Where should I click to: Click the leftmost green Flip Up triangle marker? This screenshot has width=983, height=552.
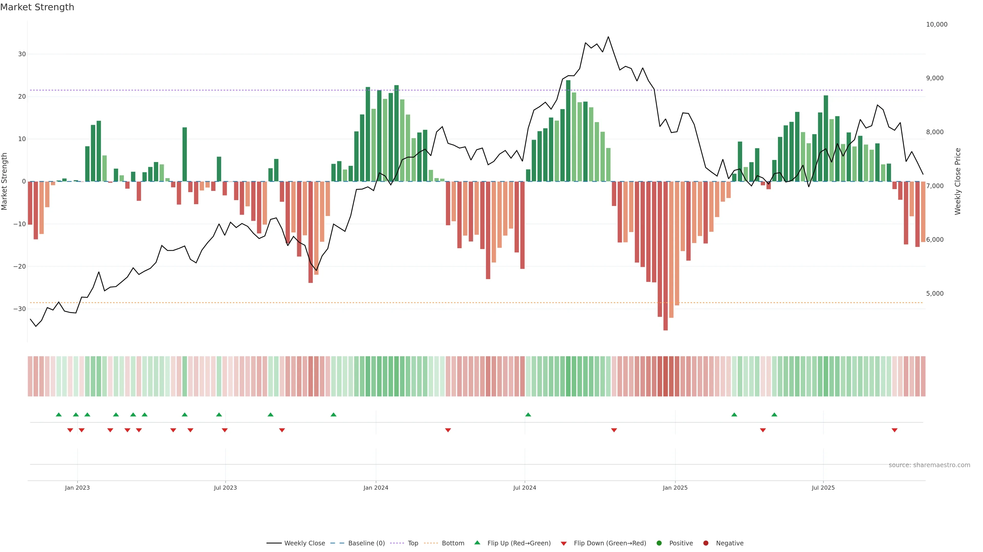click(x=59, y=415)
